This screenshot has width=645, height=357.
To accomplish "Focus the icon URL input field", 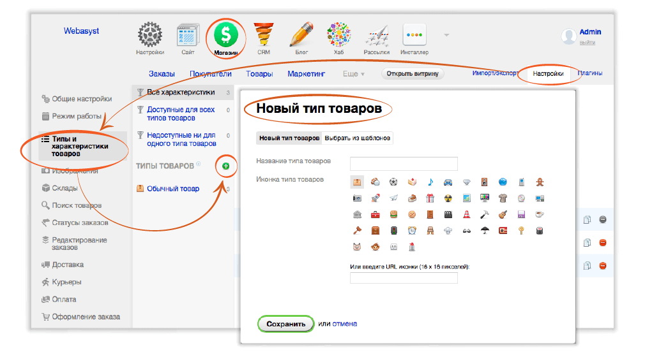I will [x=404, y=278].
